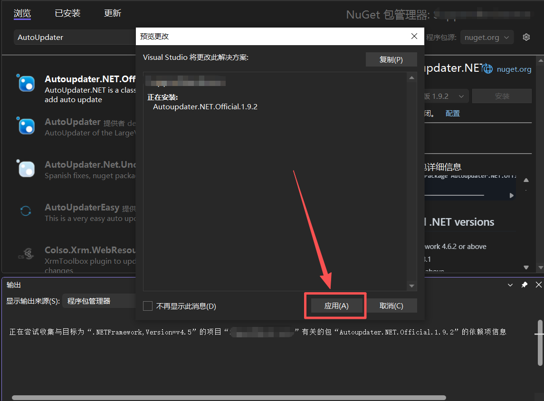The width and height of the screenshot is (544, 401).
Task: Select Autoupdater.NET.Official package icon
Action: click(x=26, y=83)
